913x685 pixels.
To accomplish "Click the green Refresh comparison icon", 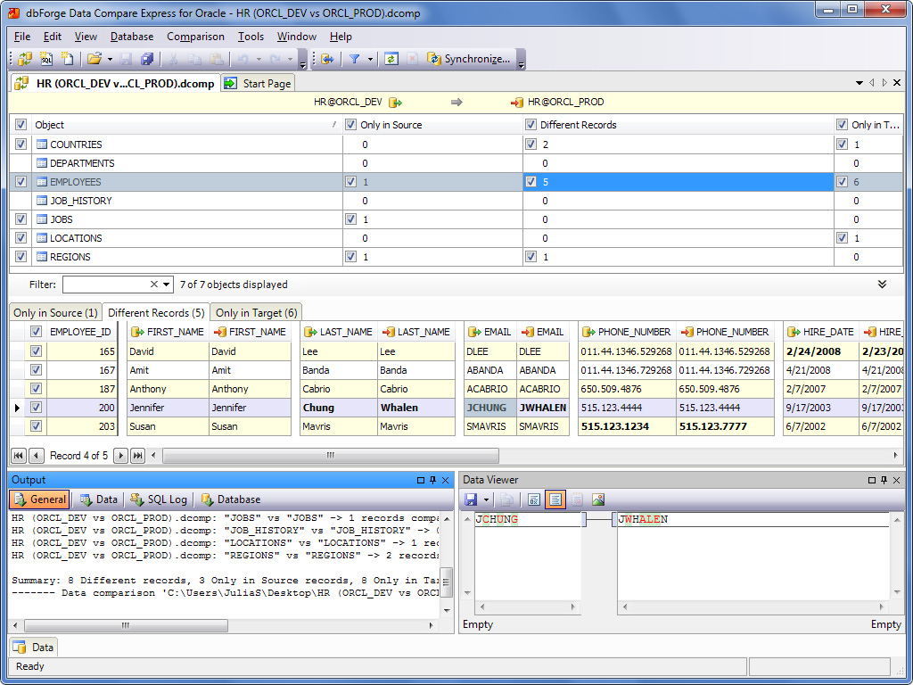I will click(391, 59).
